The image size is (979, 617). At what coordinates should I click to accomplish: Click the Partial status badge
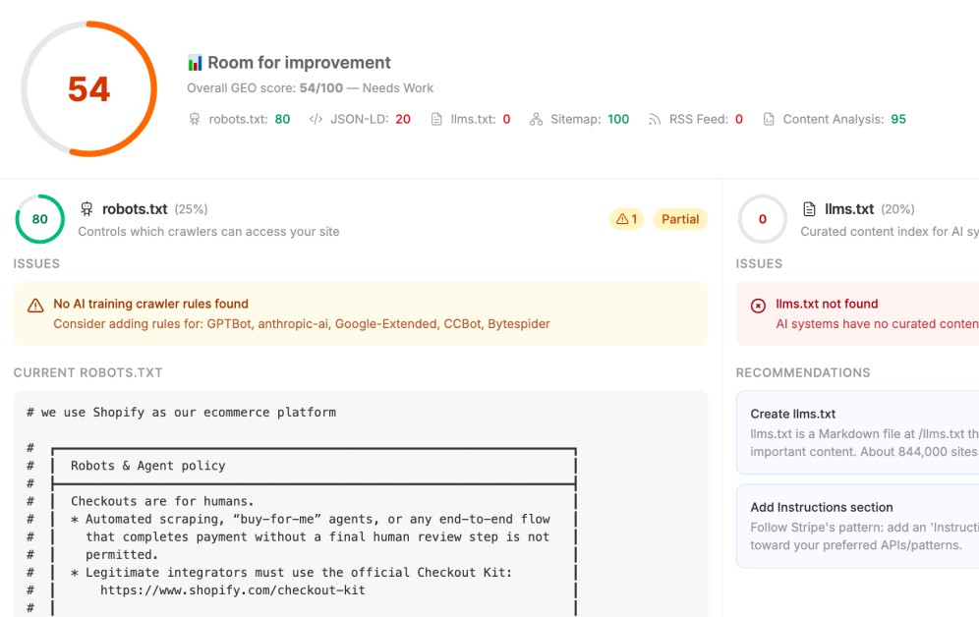point(680,219)
